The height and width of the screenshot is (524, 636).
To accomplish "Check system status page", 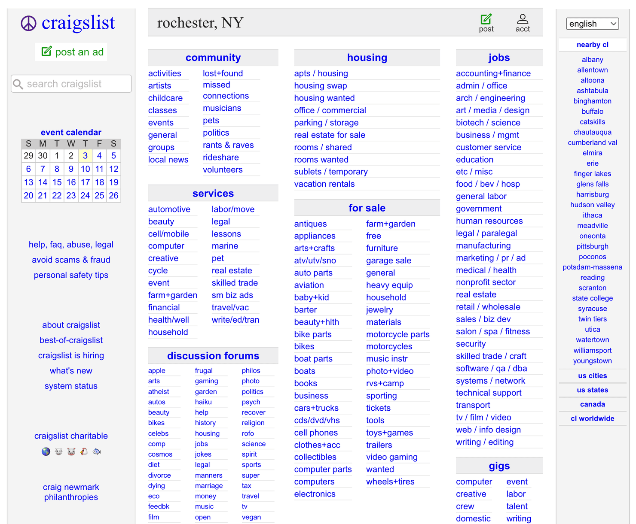I will click(71, 386).
